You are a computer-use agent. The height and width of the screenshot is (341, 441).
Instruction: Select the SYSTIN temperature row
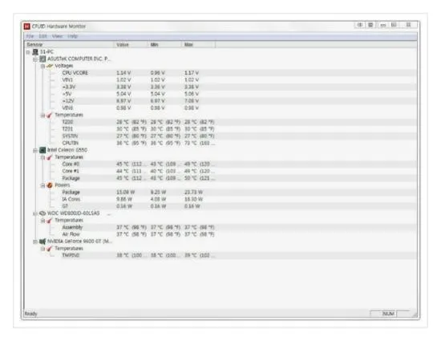pos(220,136)
